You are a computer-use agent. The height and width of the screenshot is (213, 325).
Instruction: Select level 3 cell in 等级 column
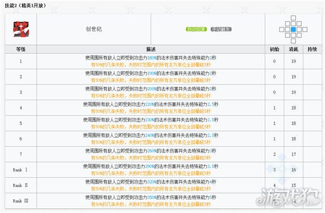pyautogui.click(x=21, y=92)
